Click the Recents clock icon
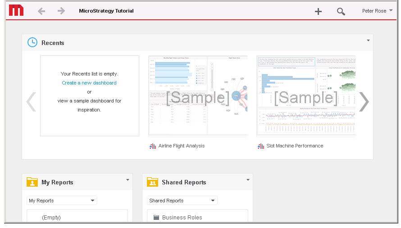The image size is (401, 228). pos(32,42)
